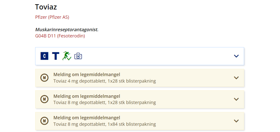Expand the icon information panel chevron

click(x=236, y=56)
